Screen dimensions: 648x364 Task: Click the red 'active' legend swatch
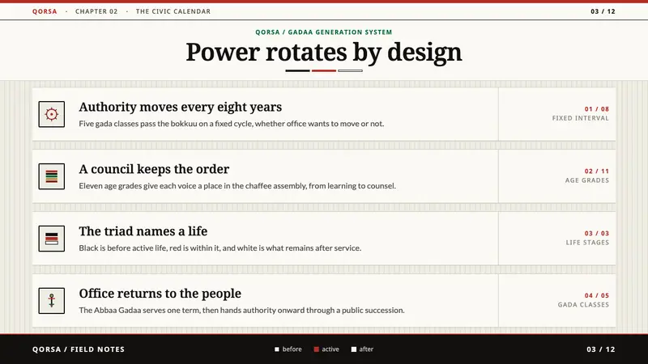pyautogui.click(x=316, y=349)
